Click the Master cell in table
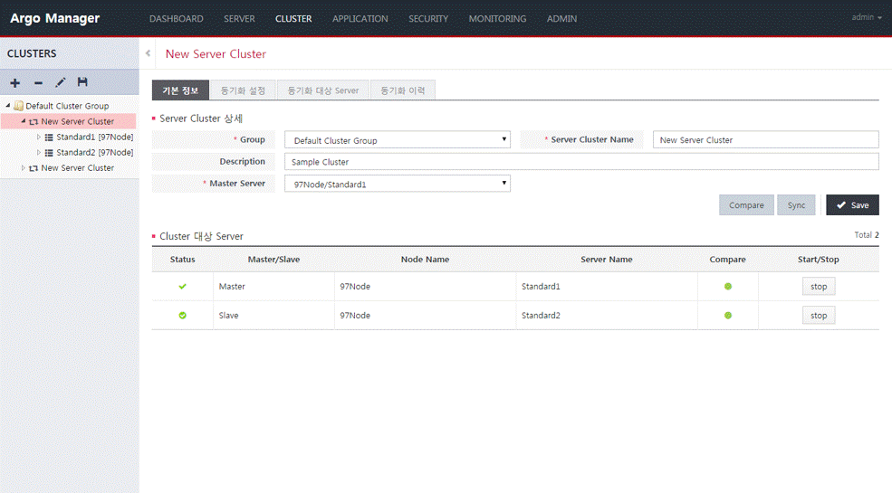Screen dimensions: 892x493 pos(273,286)
